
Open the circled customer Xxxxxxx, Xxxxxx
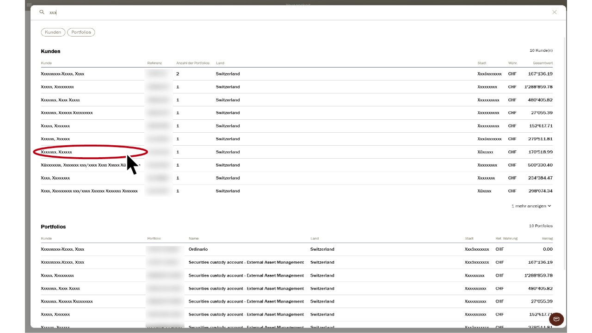[x=56, y=152]
